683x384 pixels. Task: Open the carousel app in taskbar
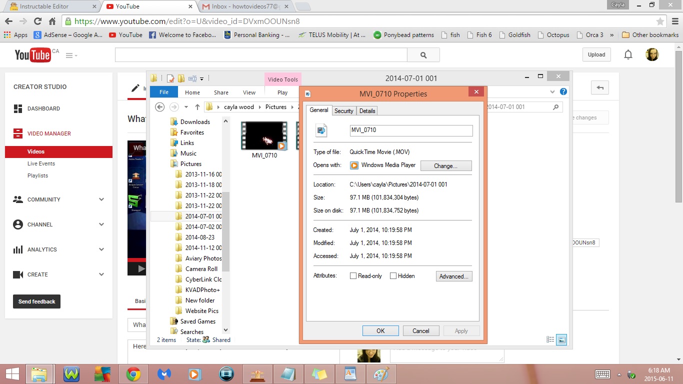coord(257,374)
